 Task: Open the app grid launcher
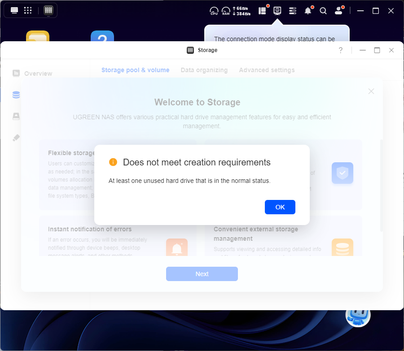pos(27,10)
